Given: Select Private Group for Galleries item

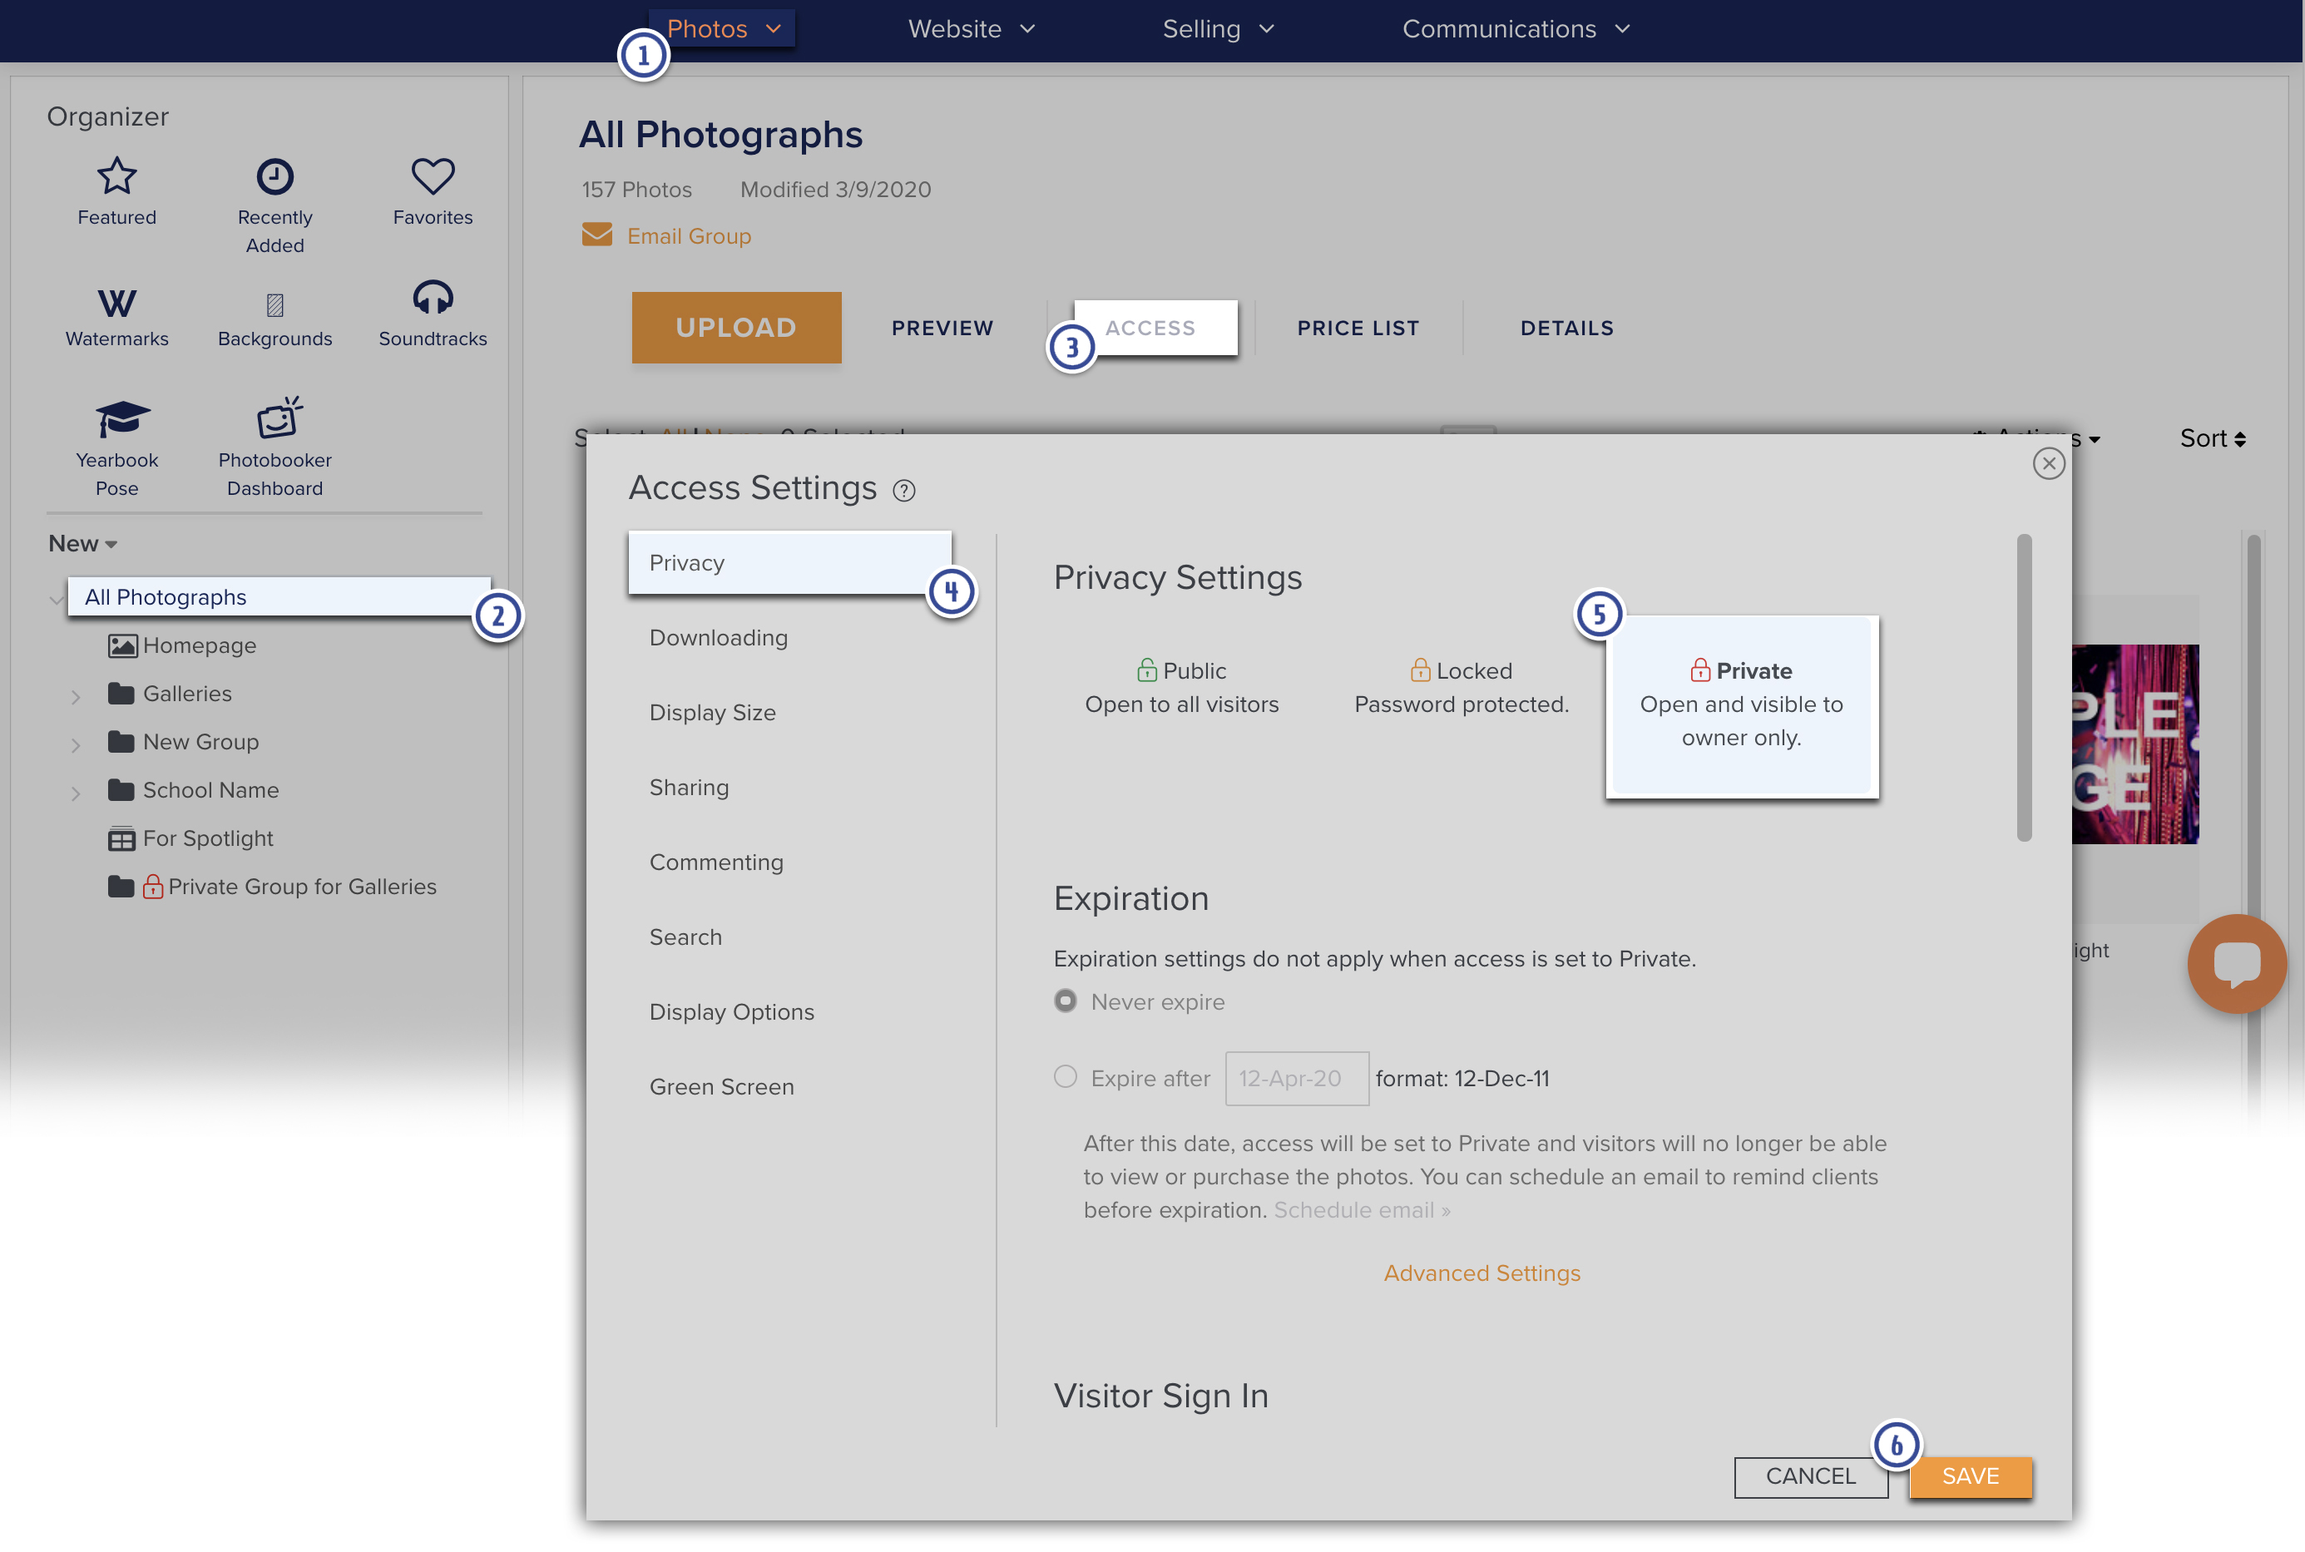Looking at the screenshot, I should 302,886.
